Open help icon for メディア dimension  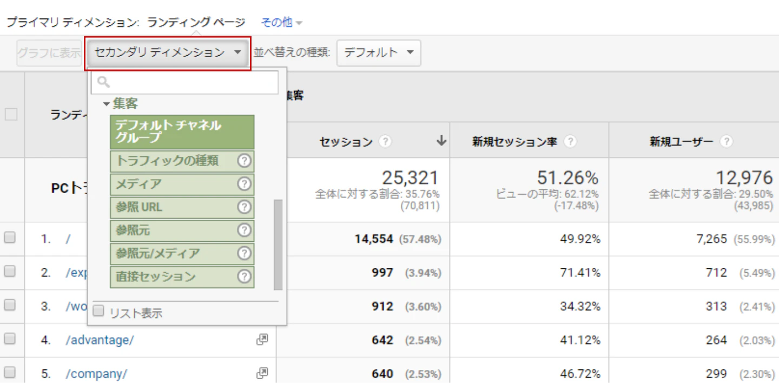click(245, 184)
